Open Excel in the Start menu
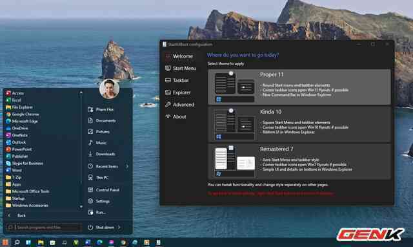 14,100
